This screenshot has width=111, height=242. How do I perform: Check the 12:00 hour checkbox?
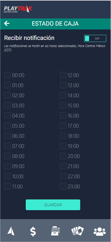tap(63, 75)
